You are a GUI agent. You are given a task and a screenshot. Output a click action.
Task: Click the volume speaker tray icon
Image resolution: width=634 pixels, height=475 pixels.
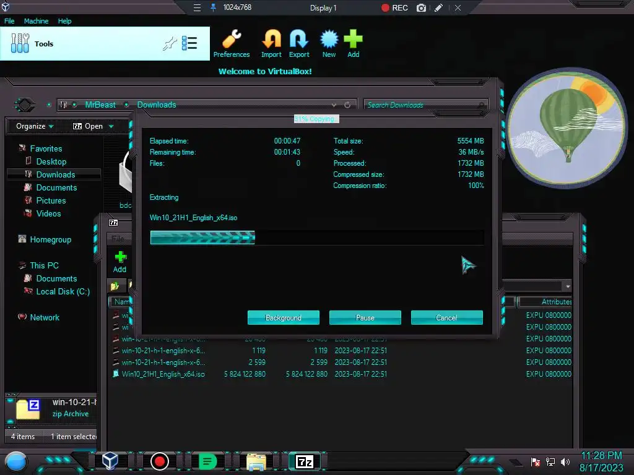point(565,461)
